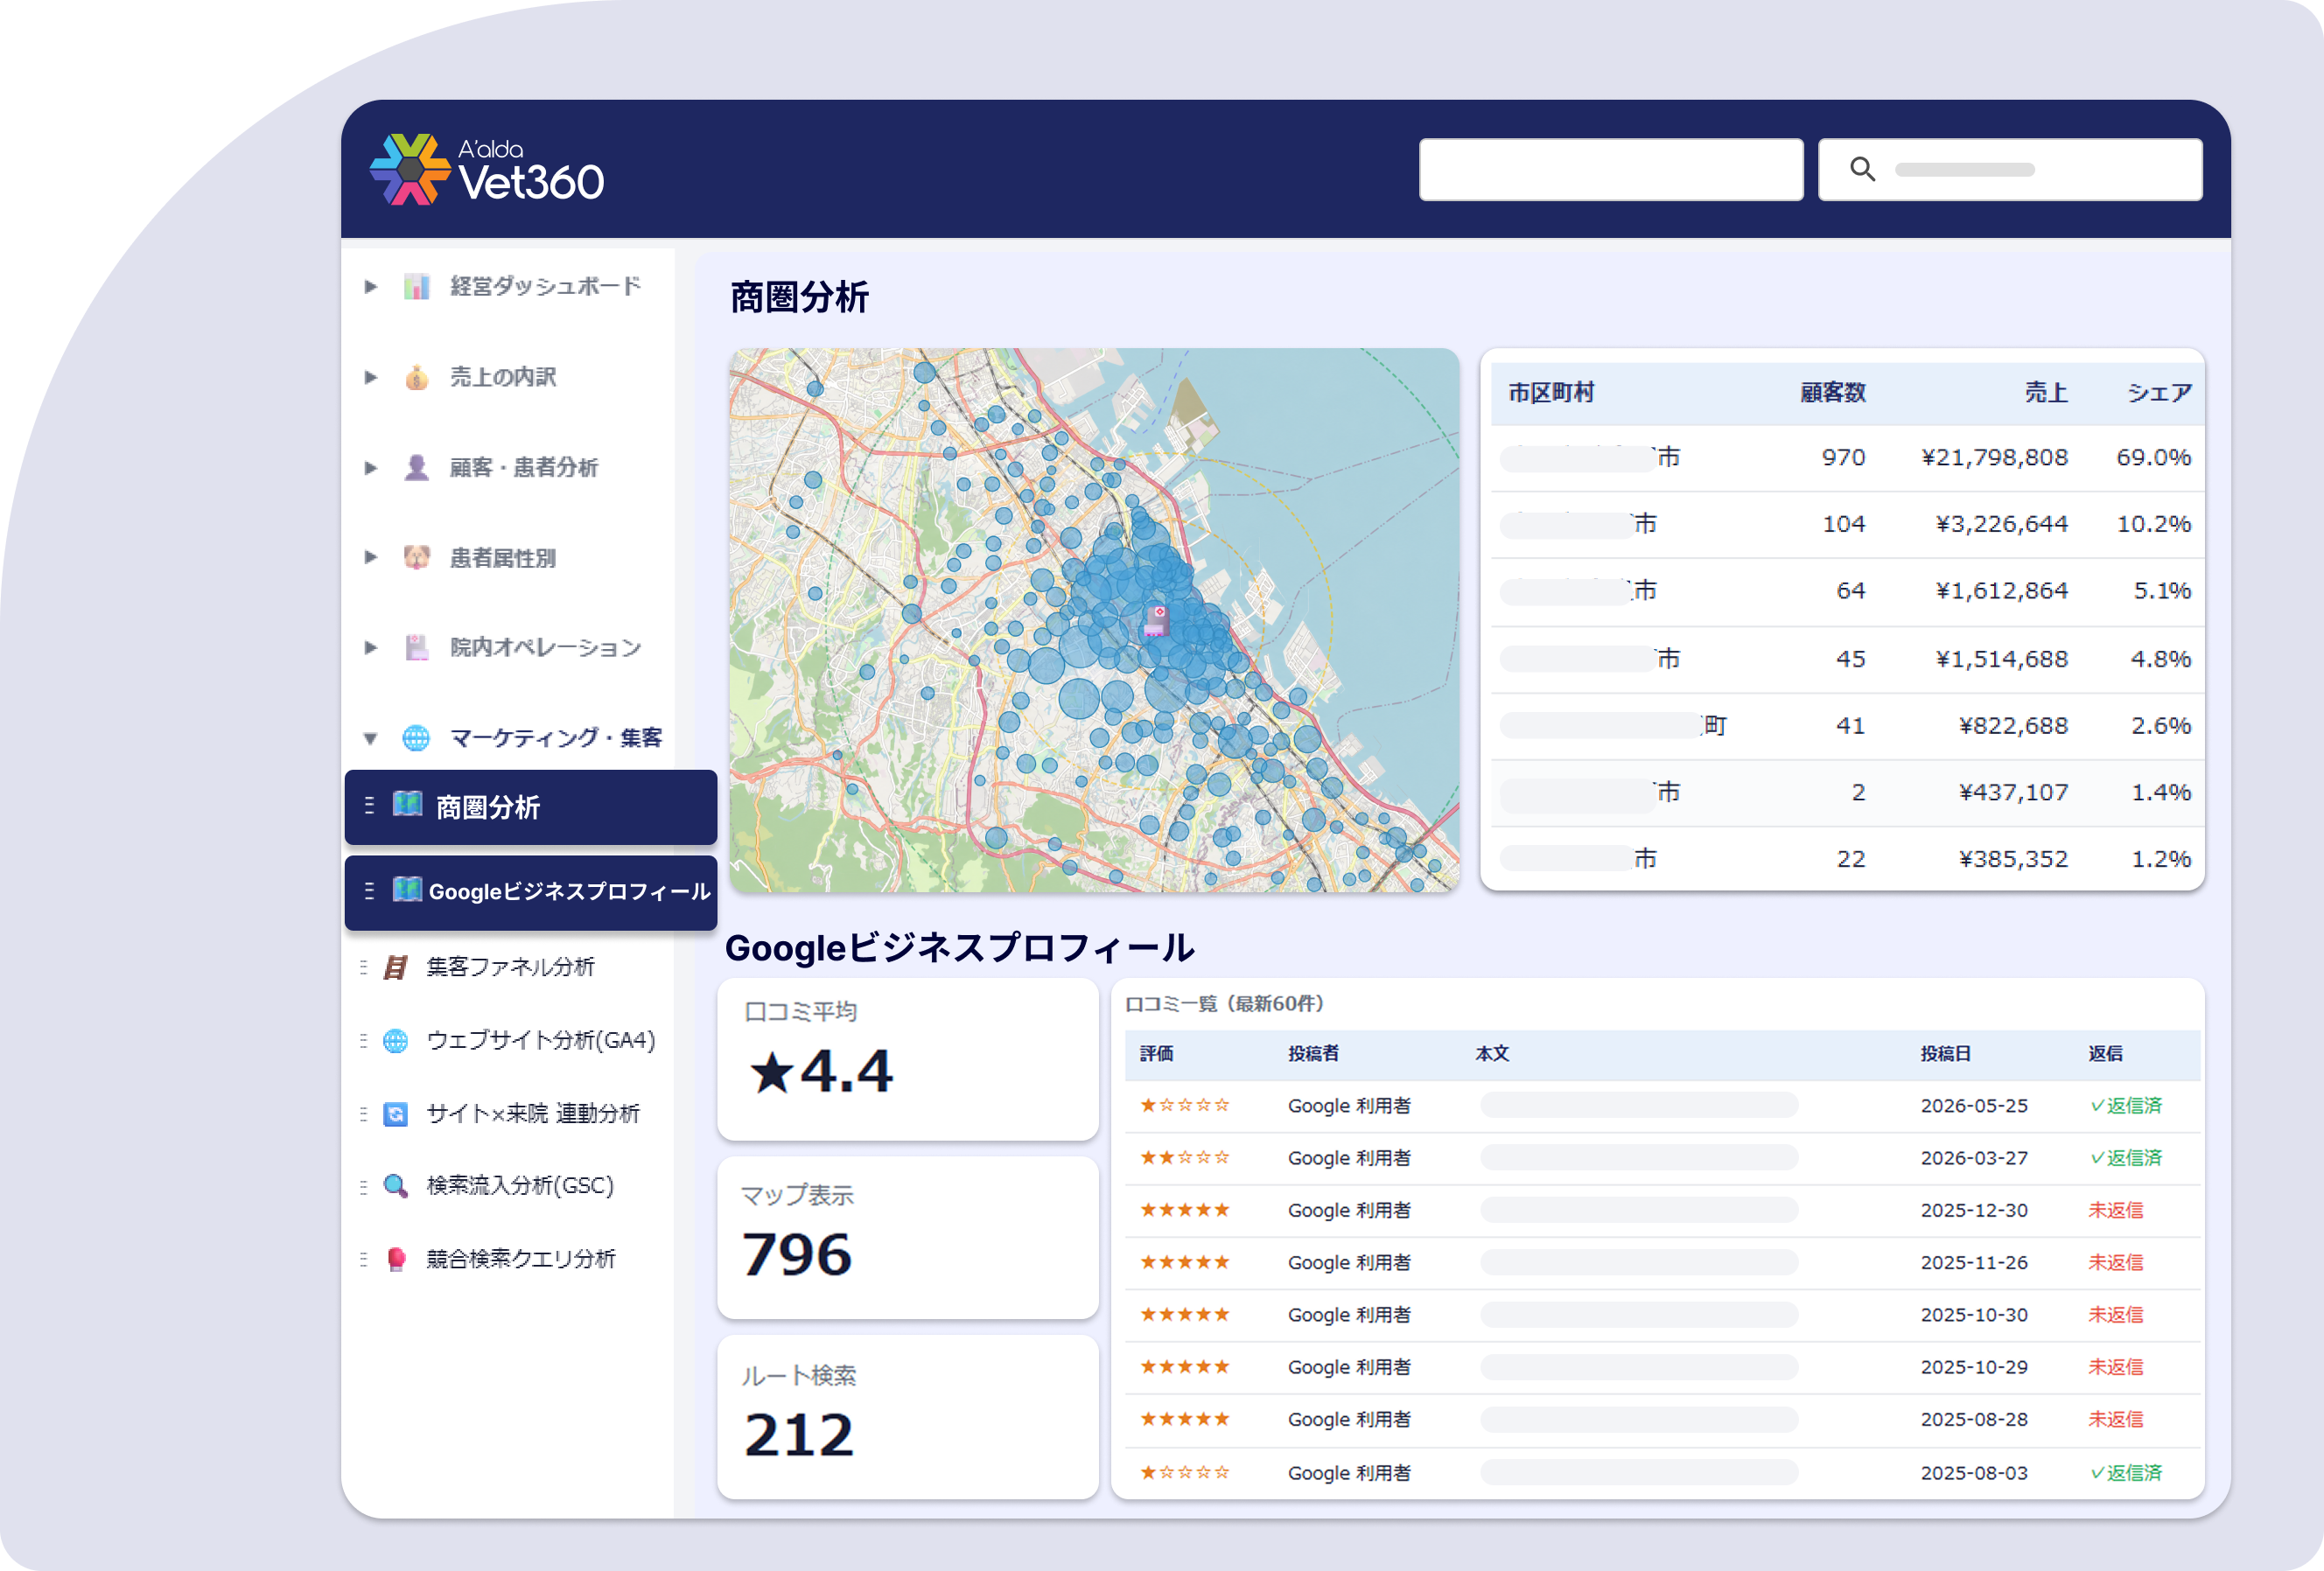
Task: Click the clinic marker on the map
Action: tap(1156, 620)
